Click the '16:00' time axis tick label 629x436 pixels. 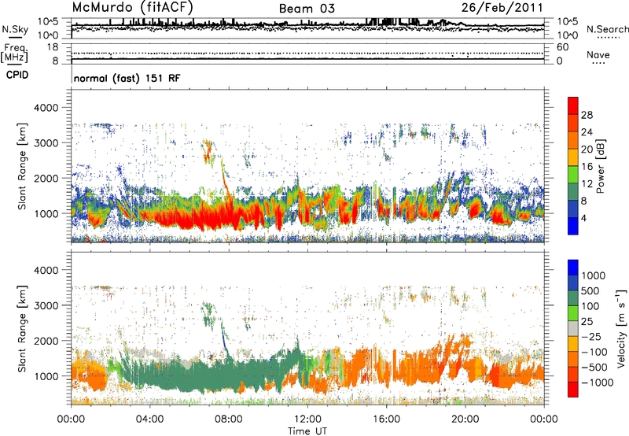386,419
